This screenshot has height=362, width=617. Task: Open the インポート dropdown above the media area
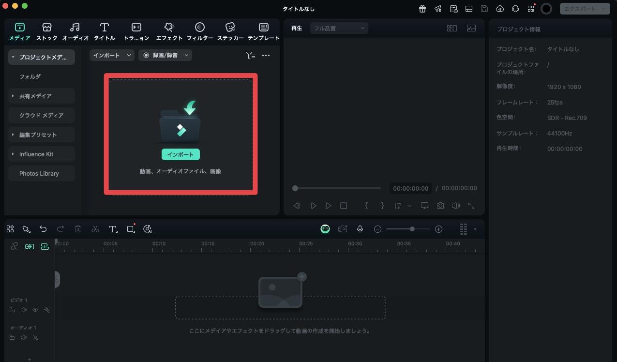click(x=112, y=55)
